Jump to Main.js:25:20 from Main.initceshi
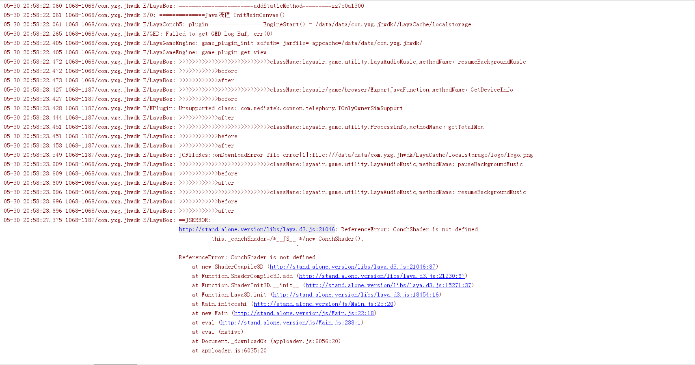Screen dimensions: 695x365 pos(323,304)
